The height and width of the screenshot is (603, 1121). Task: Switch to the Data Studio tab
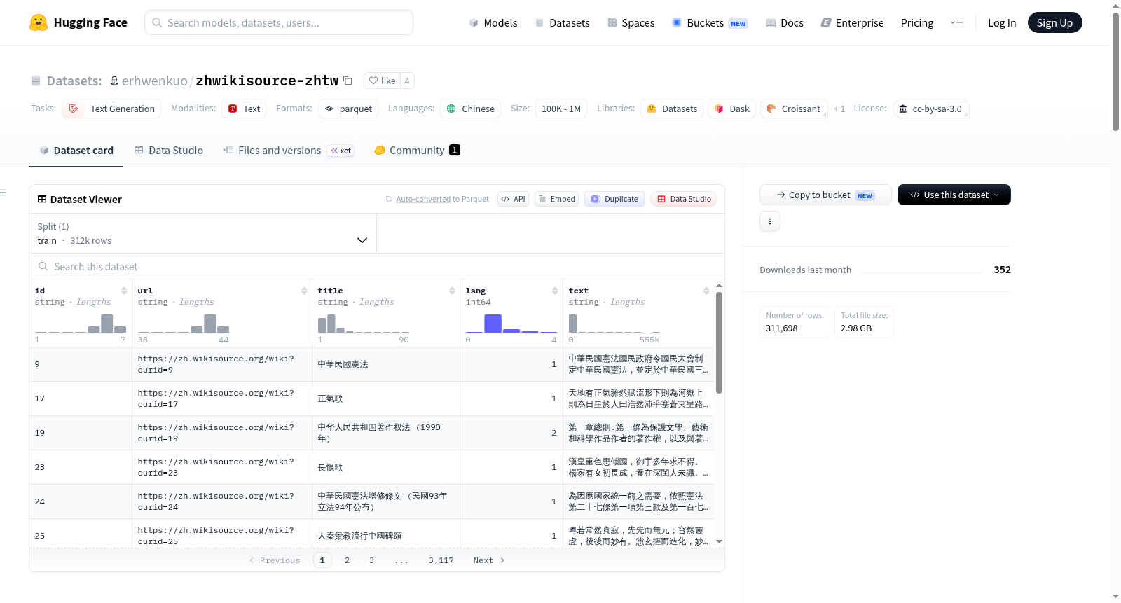click(x=169, y=151)
